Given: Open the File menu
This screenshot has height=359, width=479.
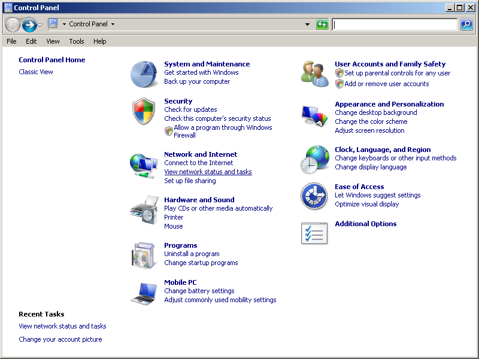Looking at the screenshot, I should [11, 41].
